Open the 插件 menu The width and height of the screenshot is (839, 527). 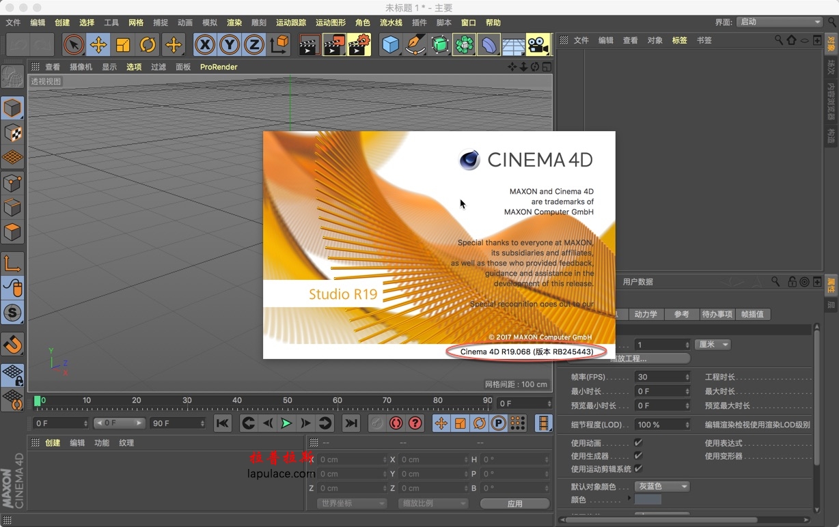(419, 23)
